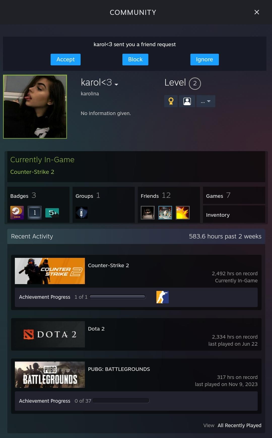Click the Counter-Strike 2 achievement icon
Image resolution: width=272 pixels, height=438 pixels.
click(162, 297)
